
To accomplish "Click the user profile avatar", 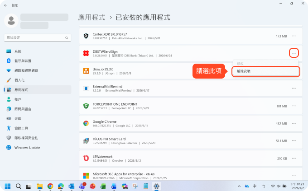I will (11, 21).
